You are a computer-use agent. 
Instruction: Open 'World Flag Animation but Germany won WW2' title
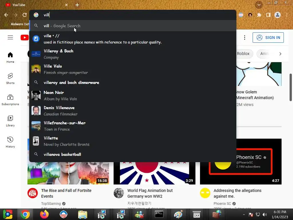click(x=150, y=193)
